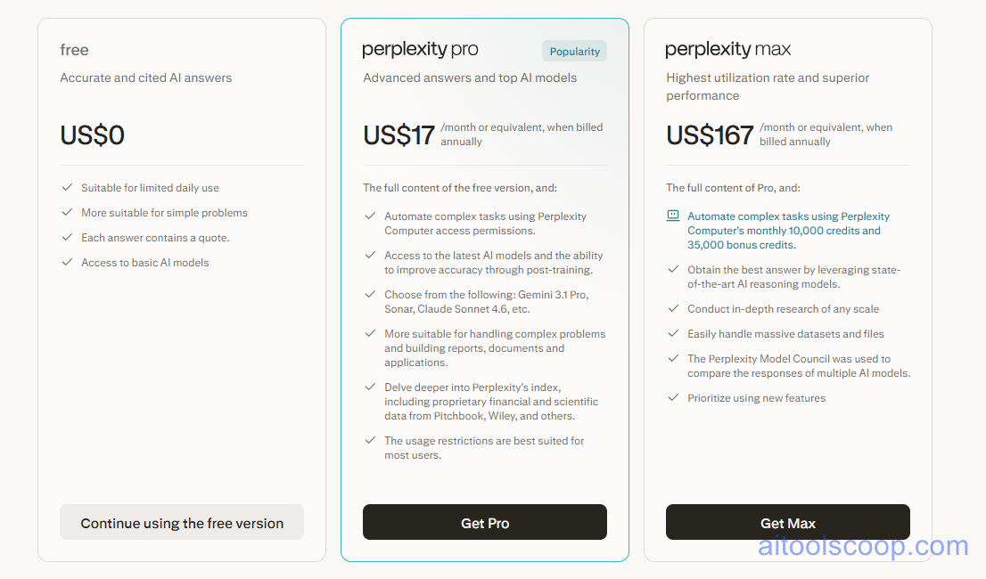Click the "Get Max" button
The width and height of the screenshot is (986, 579).
[x=788, y=522]
